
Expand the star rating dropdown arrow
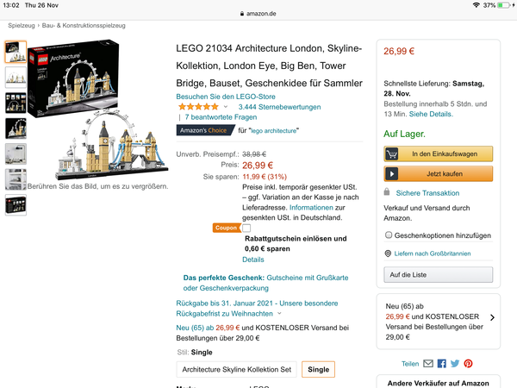pos(226,107)
